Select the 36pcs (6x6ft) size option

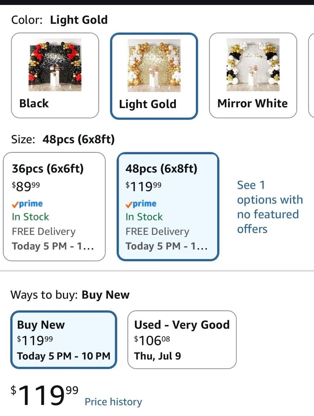54,207
